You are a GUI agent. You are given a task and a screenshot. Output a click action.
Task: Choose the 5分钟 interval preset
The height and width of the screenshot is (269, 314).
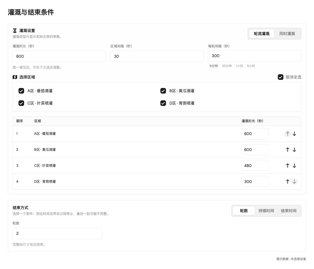tap(214, 66)
